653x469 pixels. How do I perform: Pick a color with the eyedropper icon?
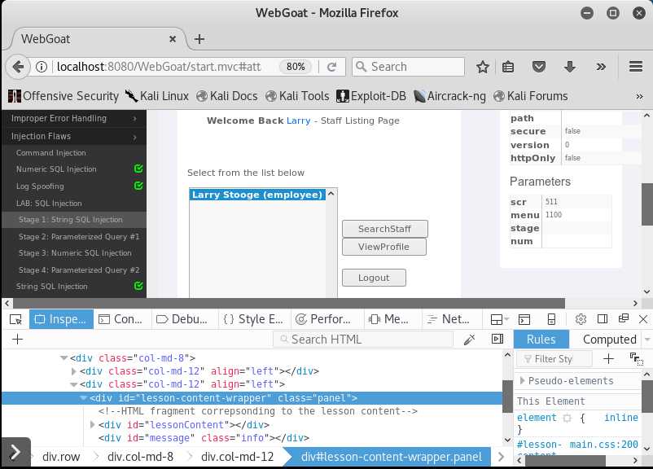click(x=469, y=340)
